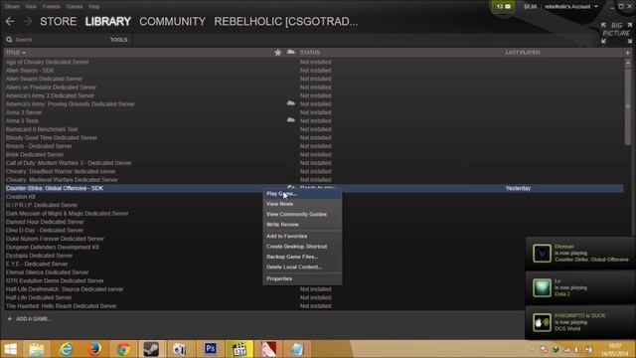The width and height of the screenshot is (636, 358).
Task: Launch Chrome from the taskbar
Action: [123, 349]
